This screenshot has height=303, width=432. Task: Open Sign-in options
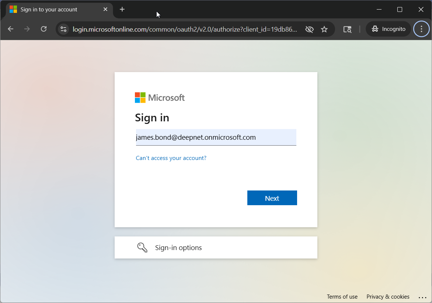pyautogui.click(x=178, y=247)
